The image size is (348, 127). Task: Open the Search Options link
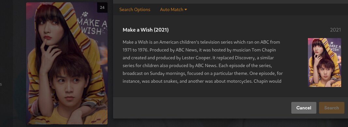pyautogui.click(x=135, y=9)
